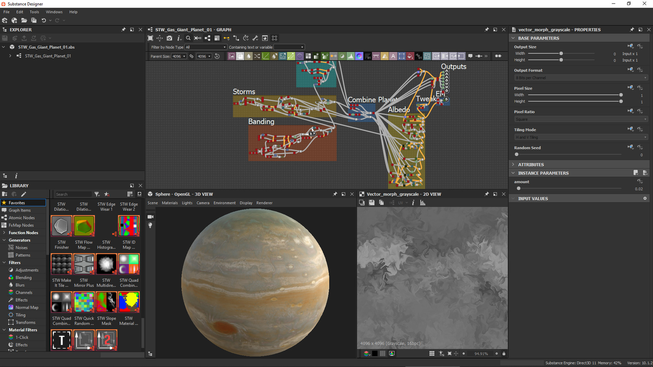Select the histogram icon in 2D view toolbar
Viewport: 653px width, 367px height.
(423, 203)
